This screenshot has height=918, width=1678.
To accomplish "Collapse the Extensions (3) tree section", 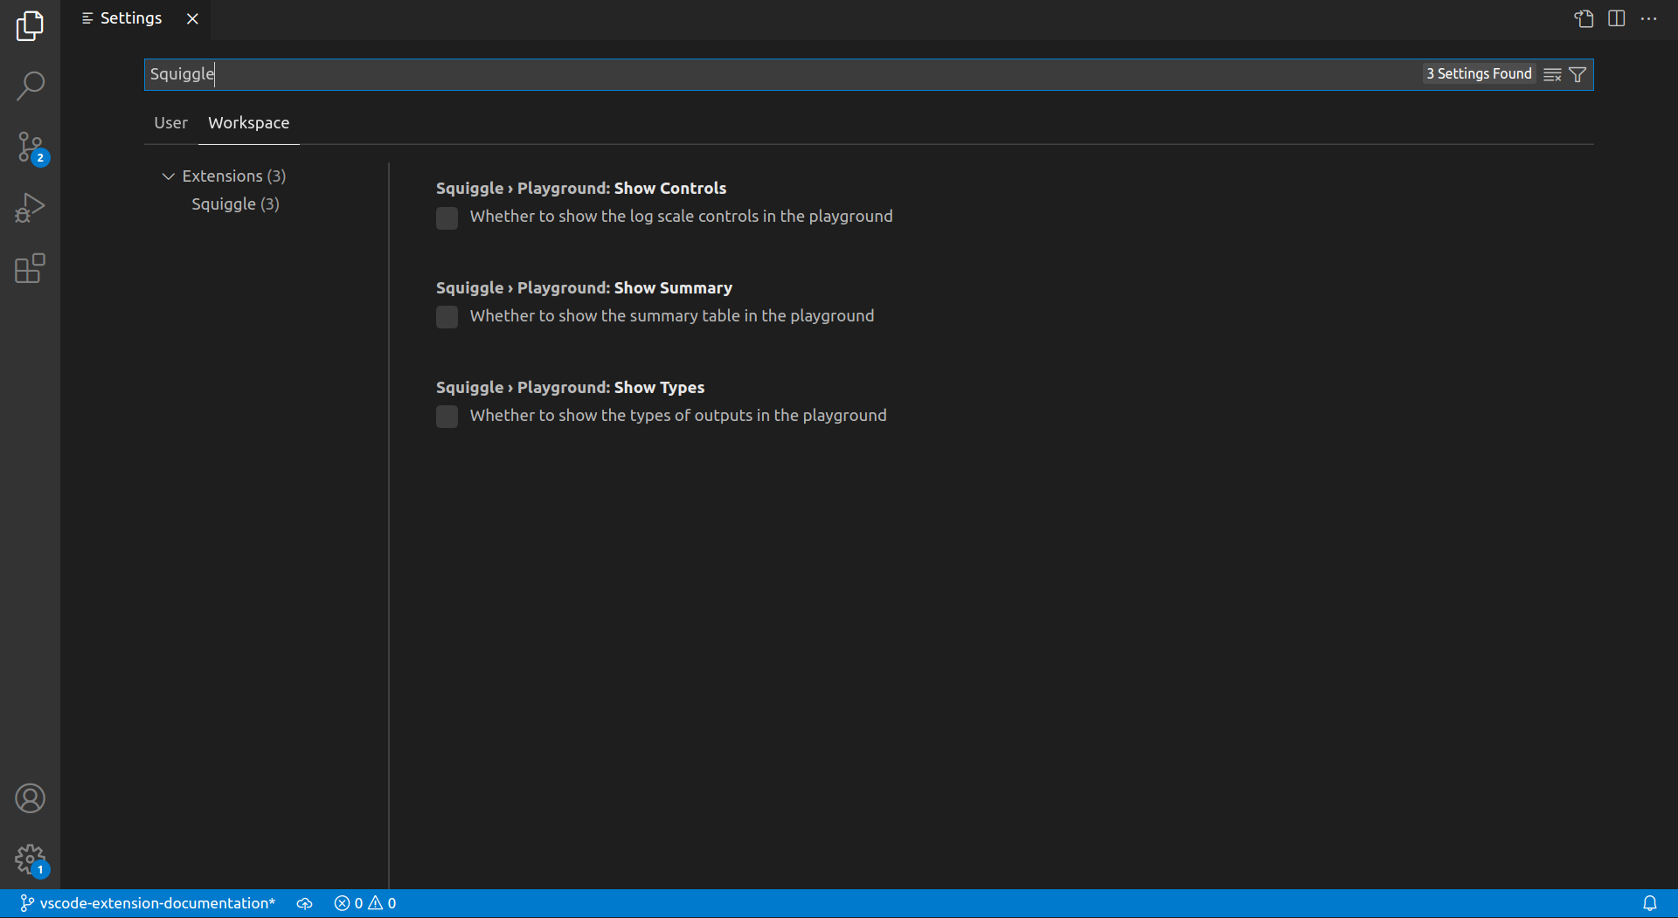I will click(x=169, y=176).
